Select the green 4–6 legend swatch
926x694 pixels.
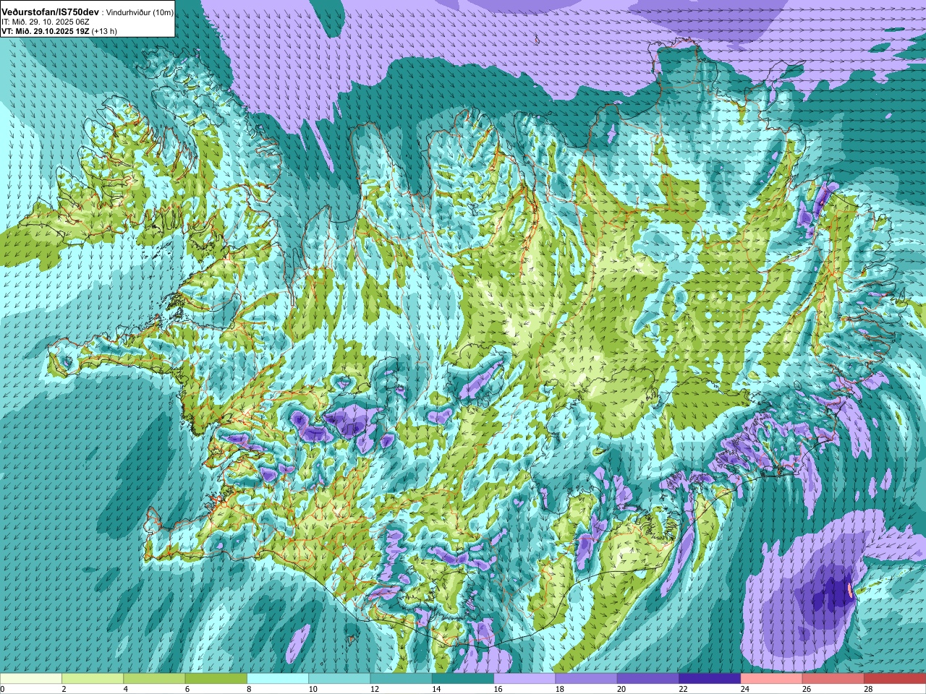(154, 679)
